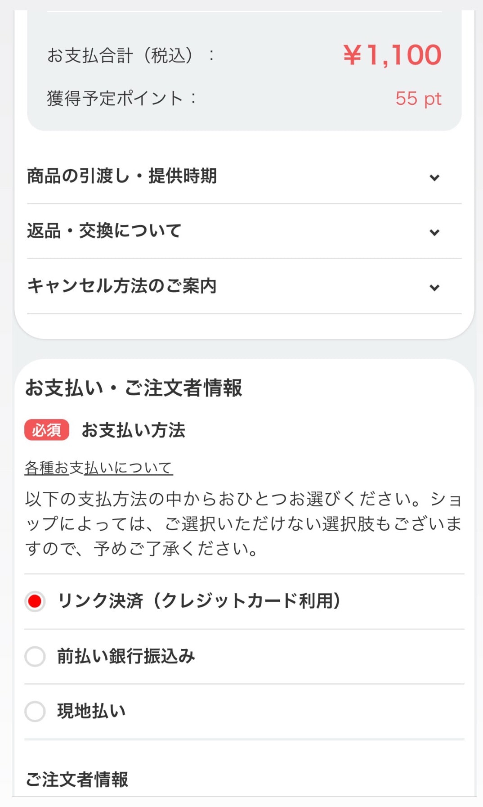Click the お支払い・ご注文者情報 heading
This screenshot has width=483, height=807.
click(134, 388)
